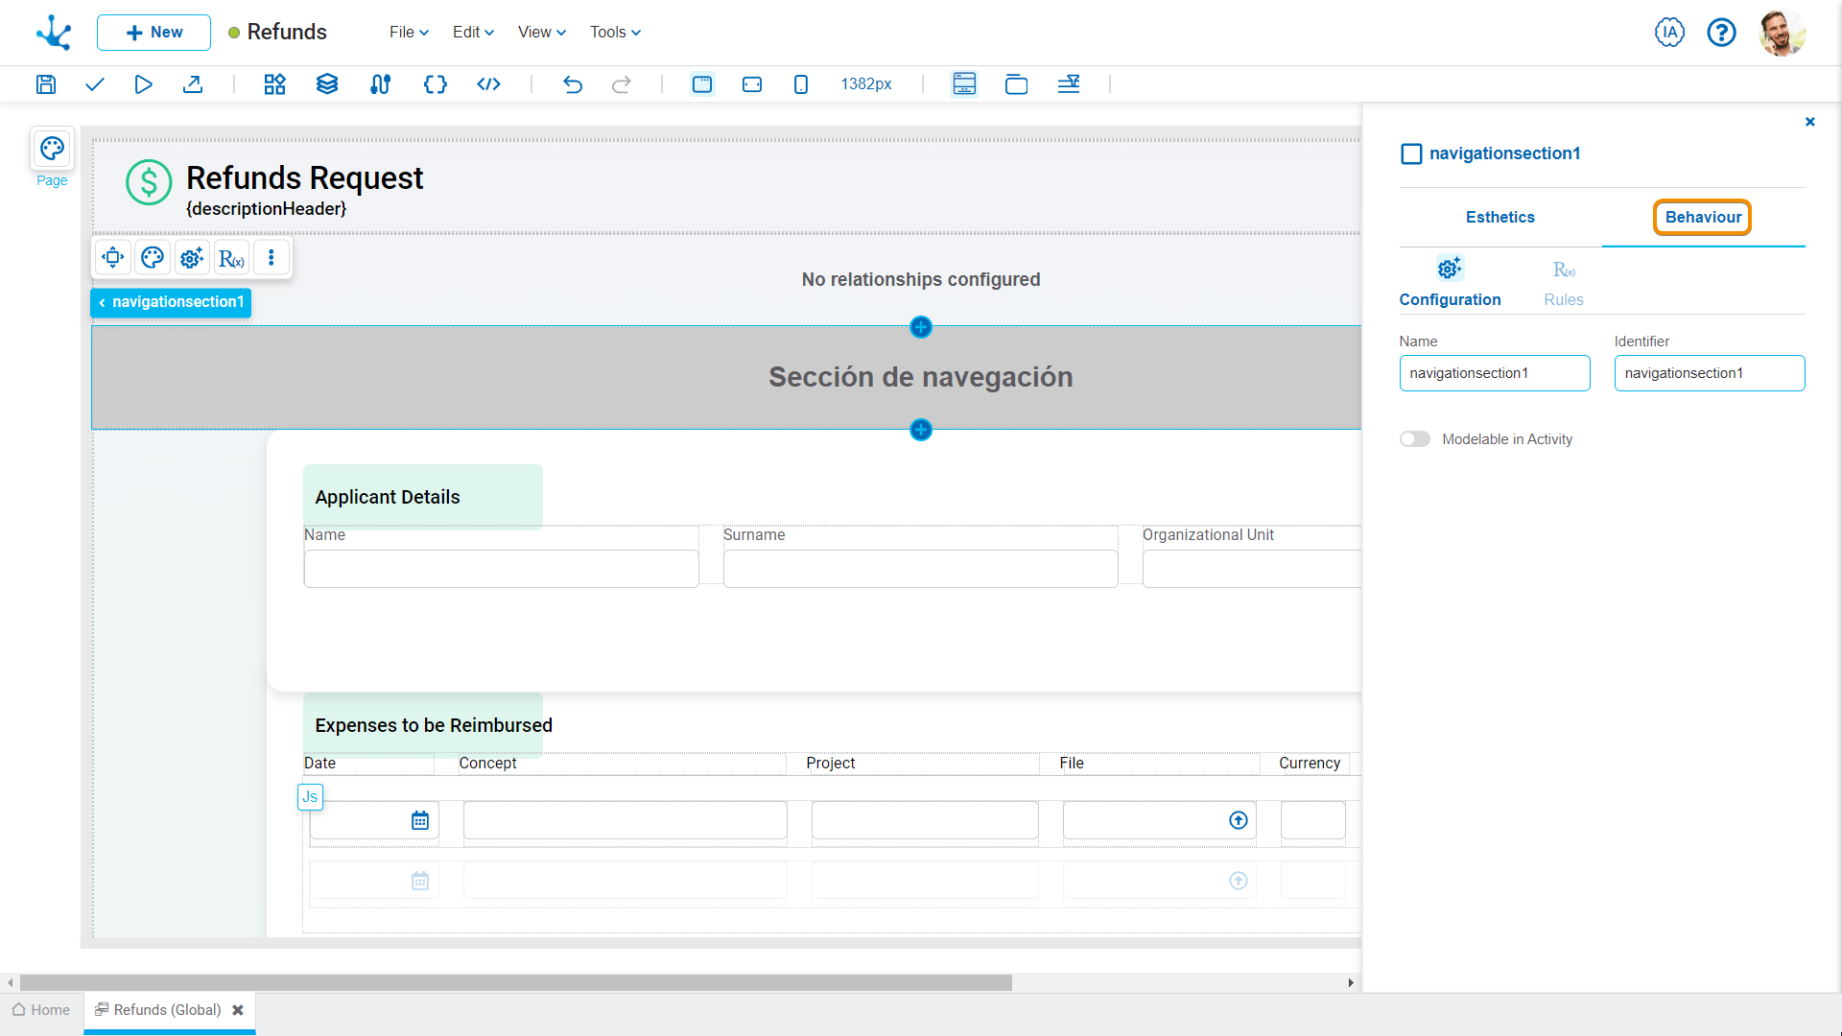This screenshot has width=1842, height=1036.
Task: Click the code view icon
Action: (x=488, y=83)
